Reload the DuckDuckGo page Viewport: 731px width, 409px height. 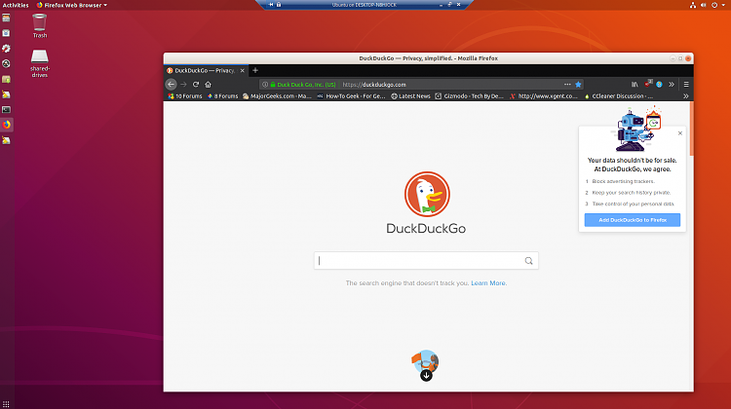tap(196, 85)
